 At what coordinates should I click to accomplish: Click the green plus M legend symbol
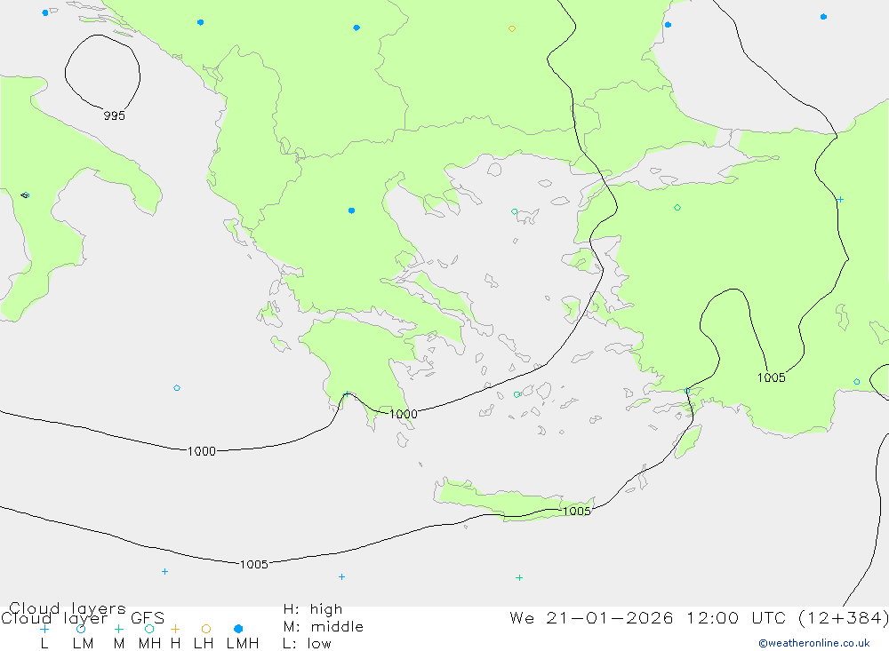(x=118, y=629)
